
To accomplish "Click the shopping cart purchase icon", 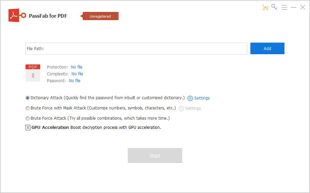I will pyautogui.click(x=265, y=7).
